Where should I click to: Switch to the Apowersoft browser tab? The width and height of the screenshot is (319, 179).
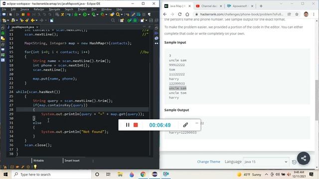click(x=240, y=6)
